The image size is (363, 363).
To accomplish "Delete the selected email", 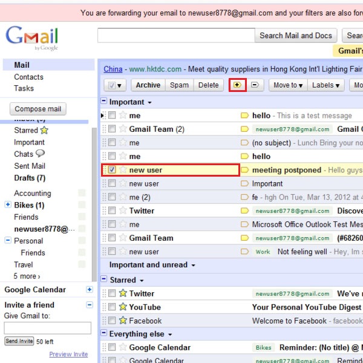I will (209, 85).
